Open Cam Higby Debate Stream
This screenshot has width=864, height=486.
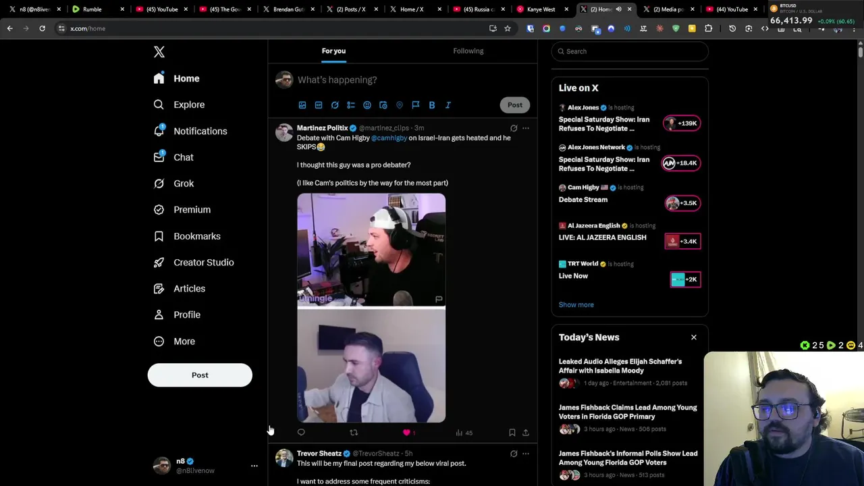583,200
